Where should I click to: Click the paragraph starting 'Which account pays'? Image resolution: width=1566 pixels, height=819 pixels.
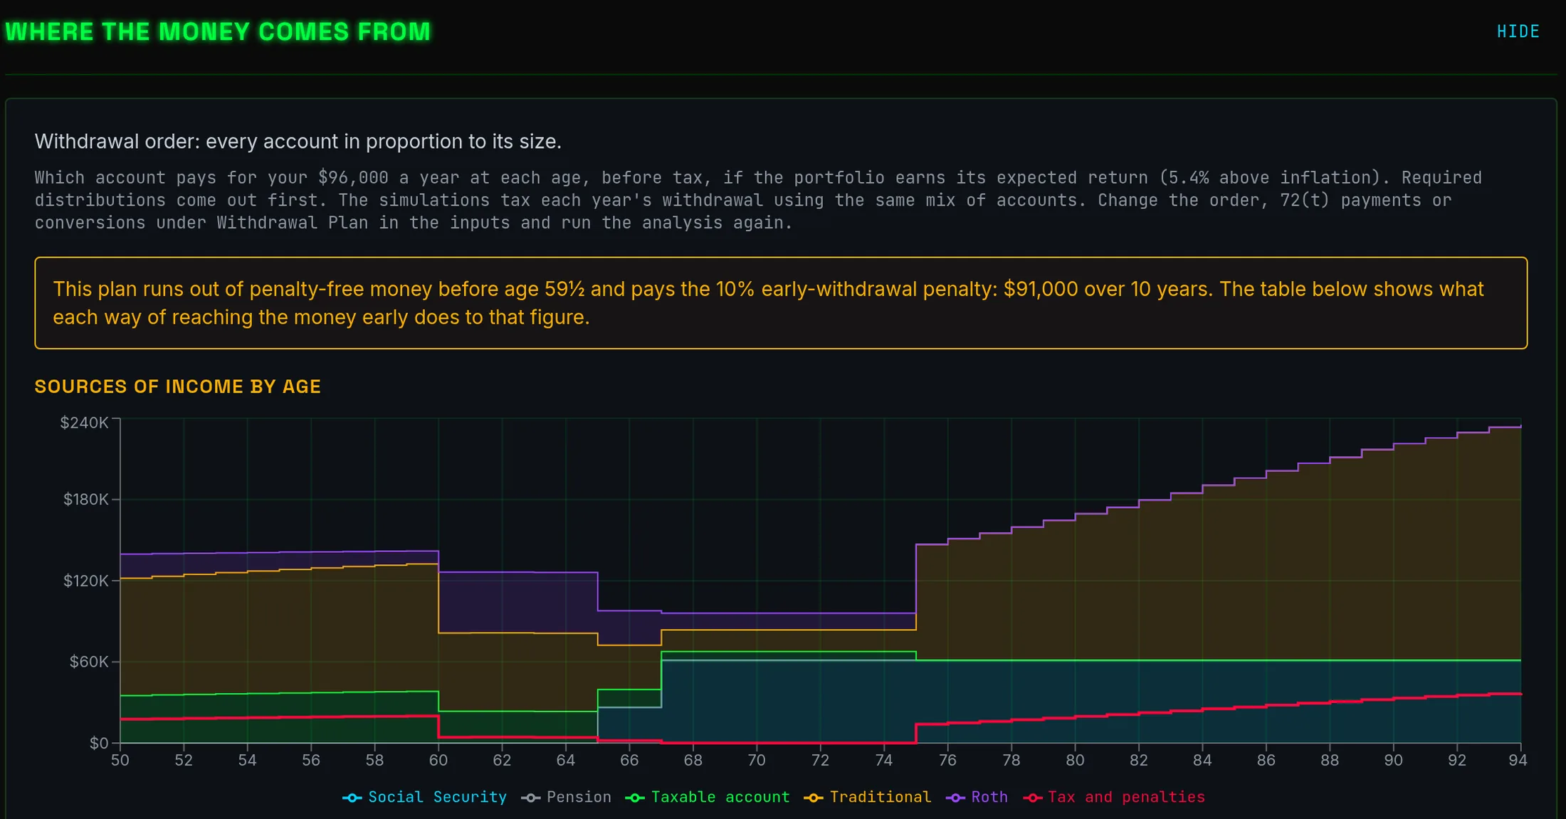point(758,200)
